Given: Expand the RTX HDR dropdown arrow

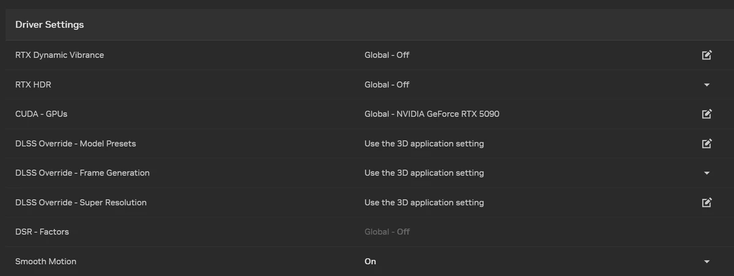Looking at the screenshot, I should pyautogui.click(x=706, y=85).
